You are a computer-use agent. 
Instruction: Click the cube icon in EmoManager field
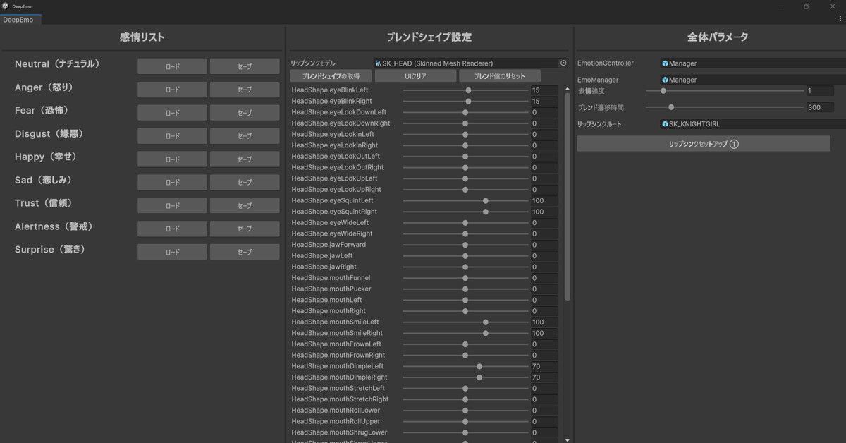tap(665, 80)
